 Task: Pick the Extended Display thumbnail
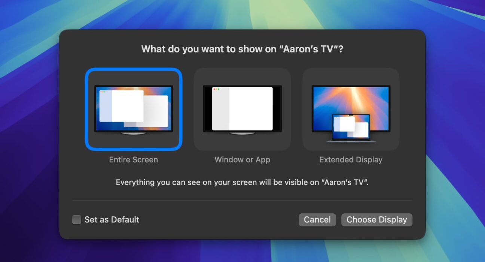coord(351,109)
